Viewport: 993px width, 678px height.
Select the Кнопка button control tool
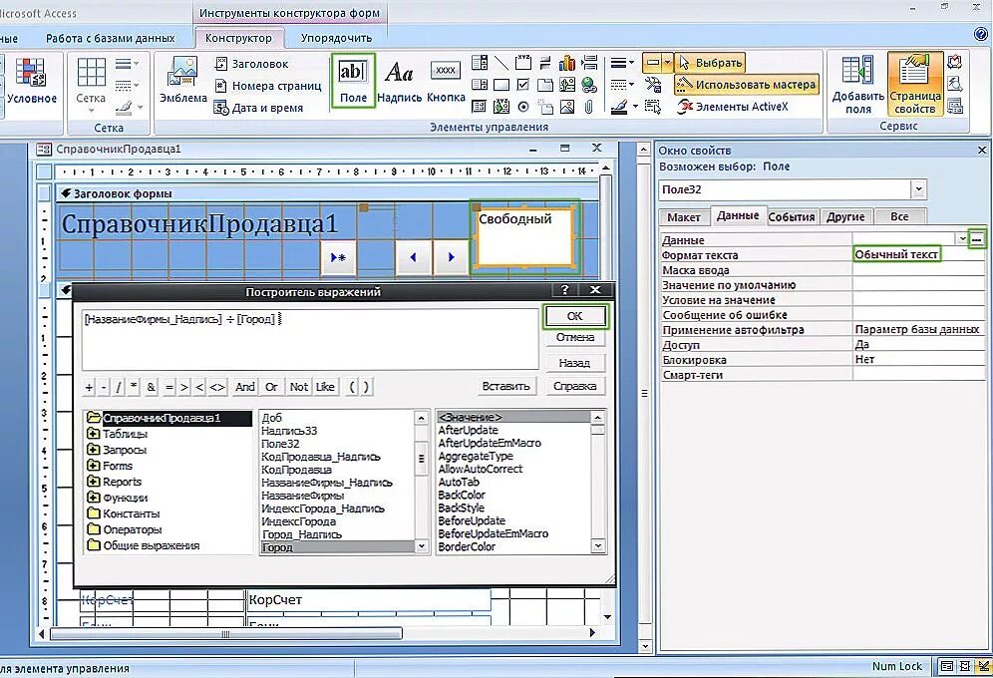446,81
